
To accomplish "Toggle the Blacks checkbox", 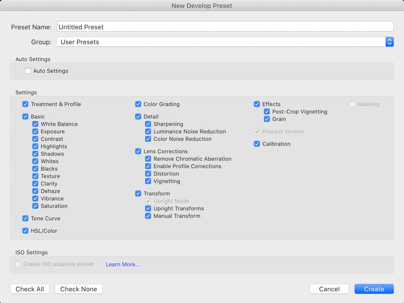I will (x=35, y=169).
